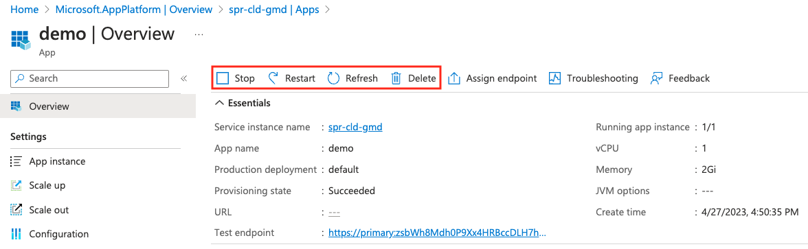Screen dimensions: 808x249
Task: Open the spr-cld-gmd service instance link
Action: 355,127
